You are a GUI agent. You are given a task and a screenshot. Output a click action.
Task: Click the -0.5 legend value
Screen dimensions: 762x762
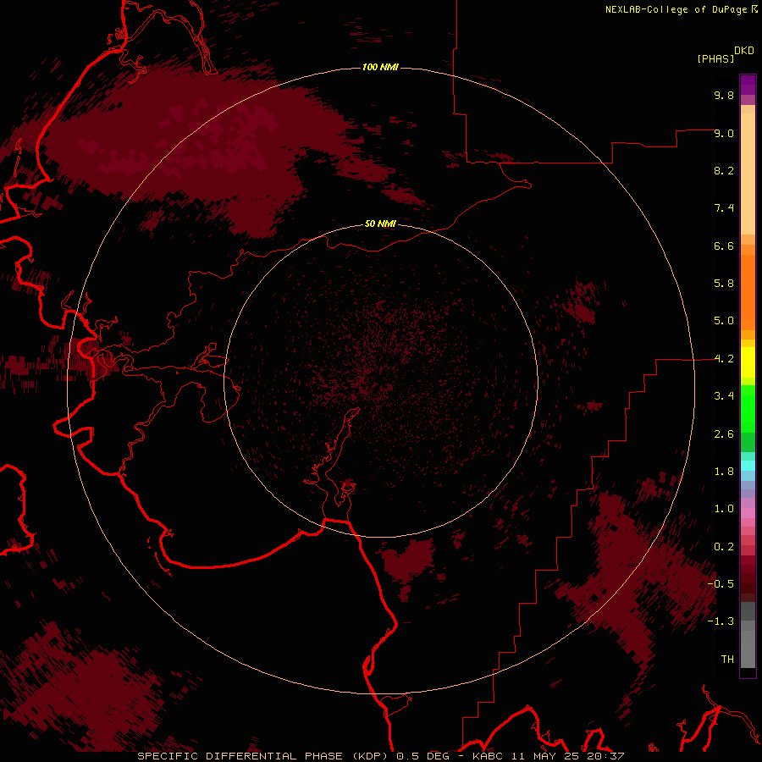click(x=721, y=584)
